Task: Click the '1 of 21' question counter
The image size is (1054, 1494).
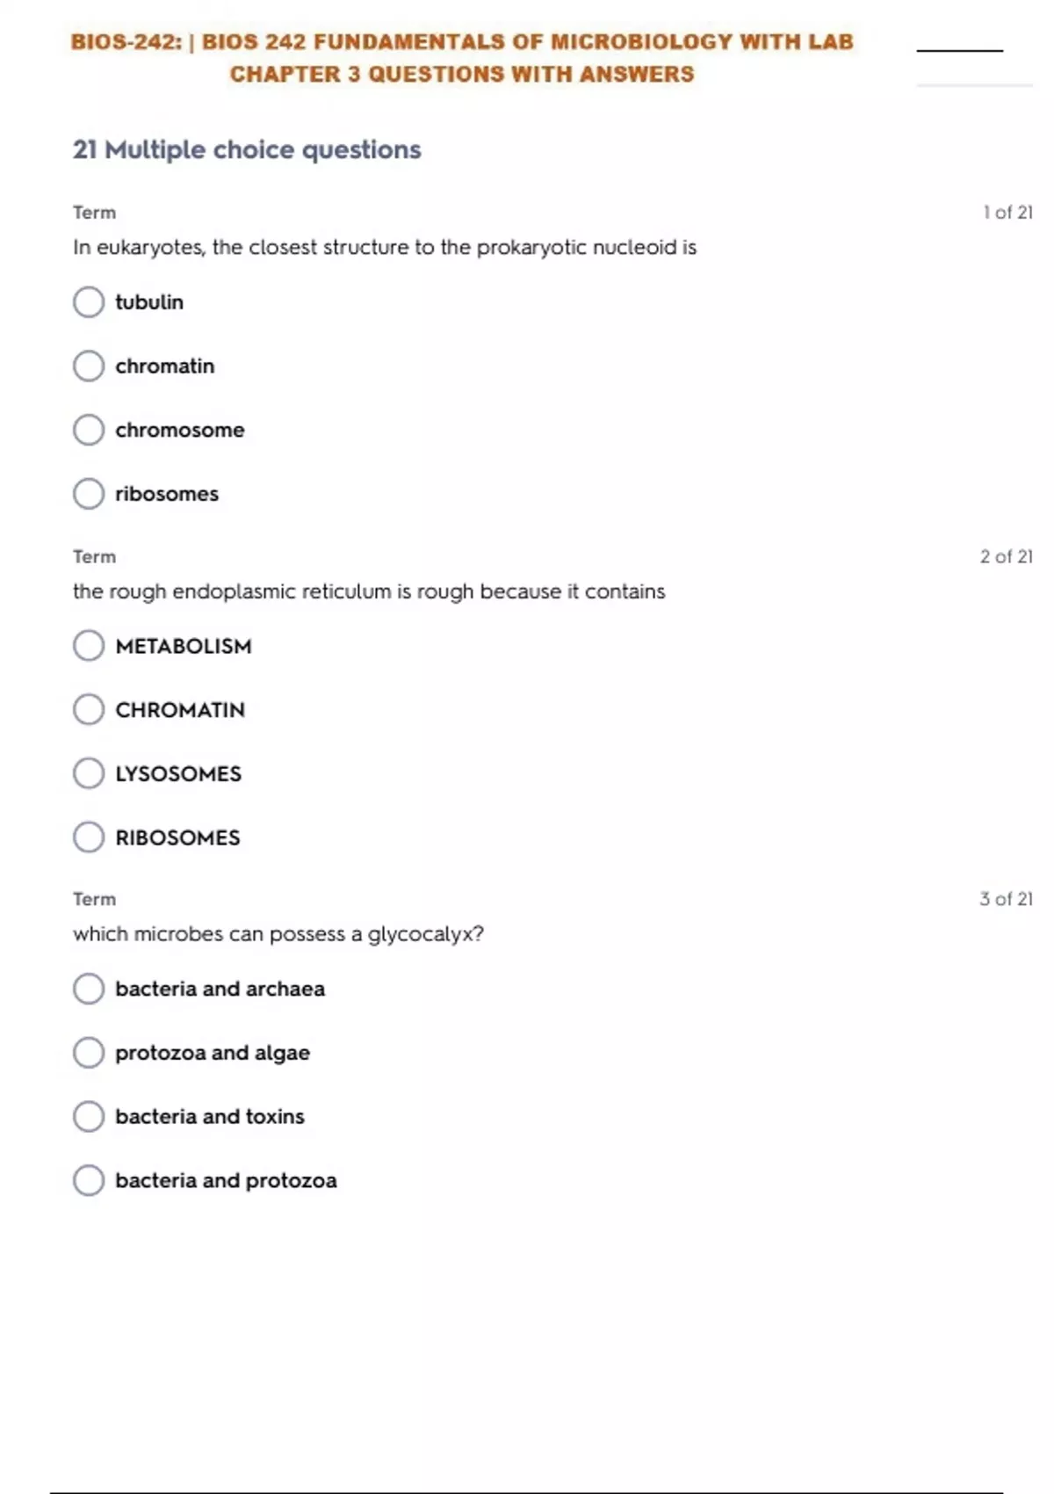Action: click(x=1007, y=213)
